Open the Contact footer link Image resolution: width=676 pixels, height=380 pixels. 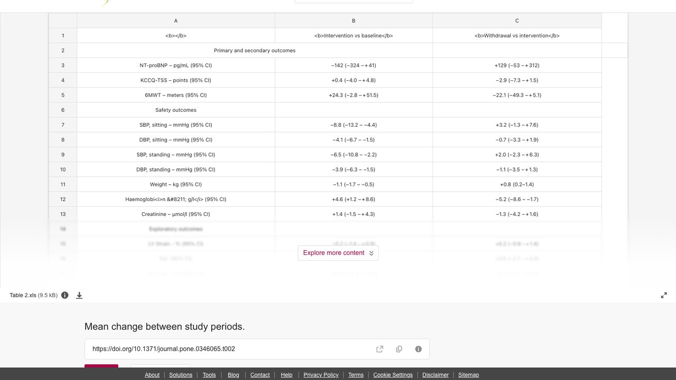pyautogui.click(x=260, y=375)
